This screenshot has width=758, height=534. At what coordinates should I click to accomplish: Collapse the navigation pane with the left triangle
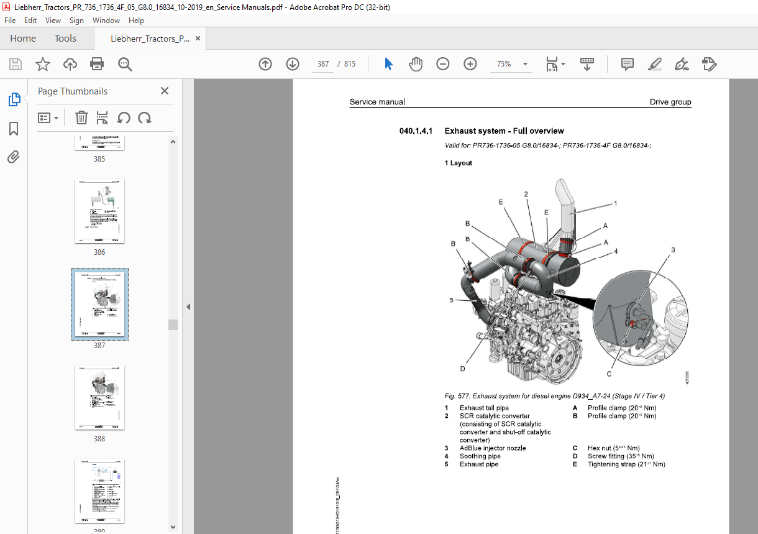point(188,306)
